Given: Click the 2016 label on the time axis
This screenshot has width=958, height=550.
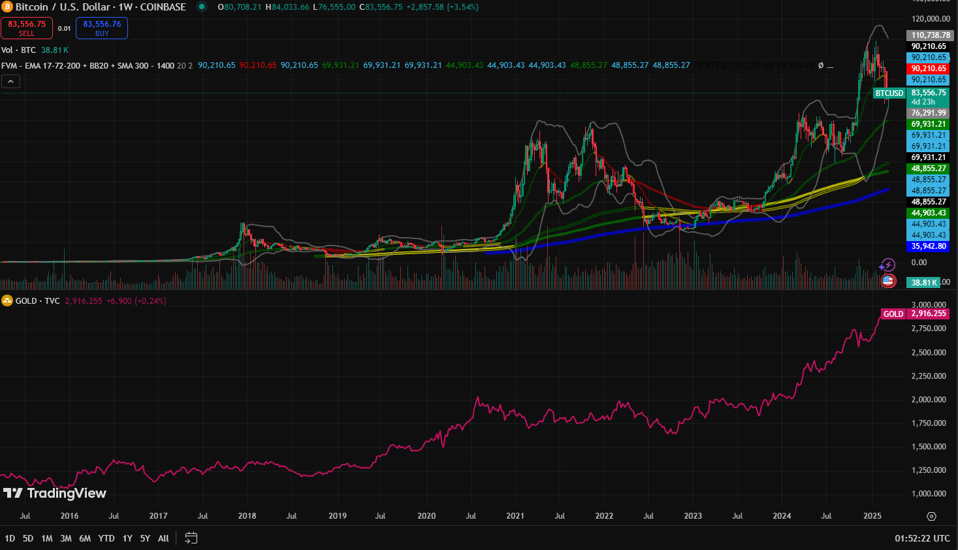Looking at the screenshot, I should (x=69, y=516).
